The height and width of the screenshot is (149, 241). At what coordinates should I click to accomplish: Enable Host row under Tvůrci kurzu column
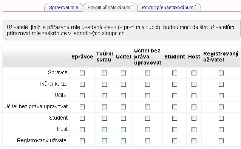pyautogui.click(x=104, y=129)
